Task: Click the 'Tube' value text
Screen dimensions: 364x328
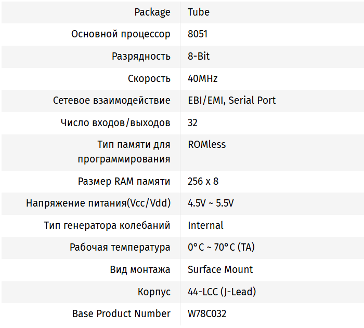Action: [199, 12]
